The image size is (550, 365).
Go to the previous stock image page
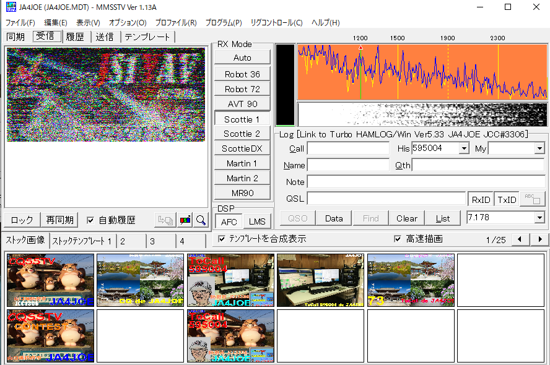520,239
